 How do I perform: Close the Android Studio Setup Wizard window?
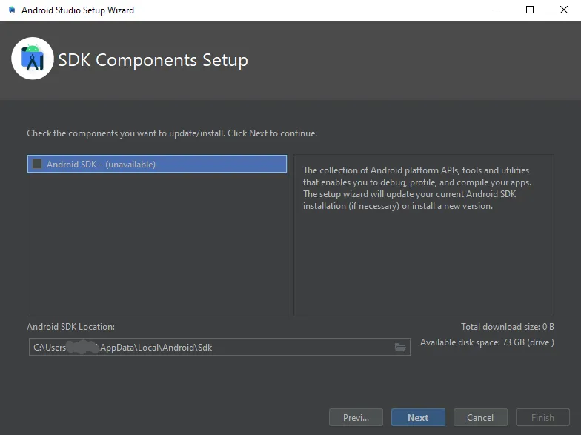coord(564,10)
